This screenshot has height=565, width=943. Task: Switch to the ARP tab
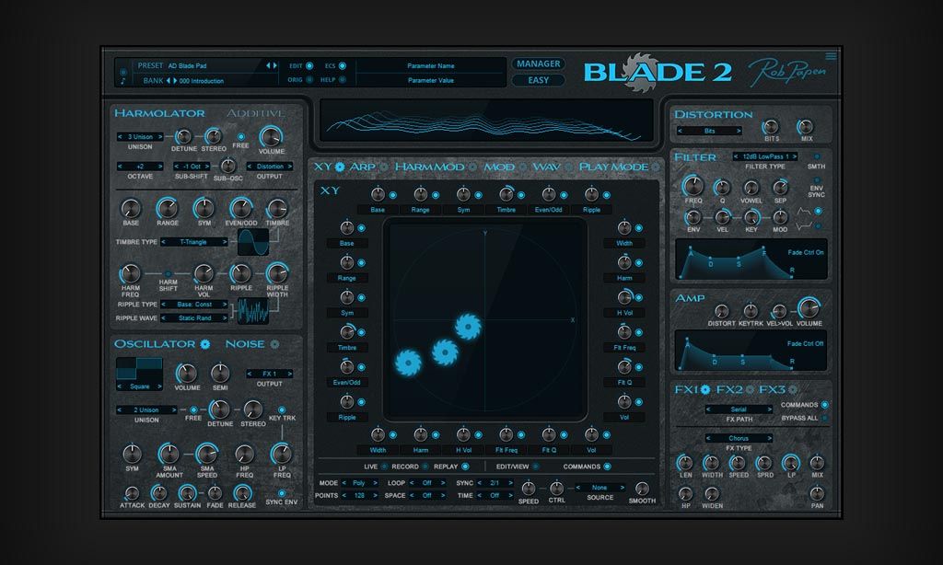tap(363, 167)
